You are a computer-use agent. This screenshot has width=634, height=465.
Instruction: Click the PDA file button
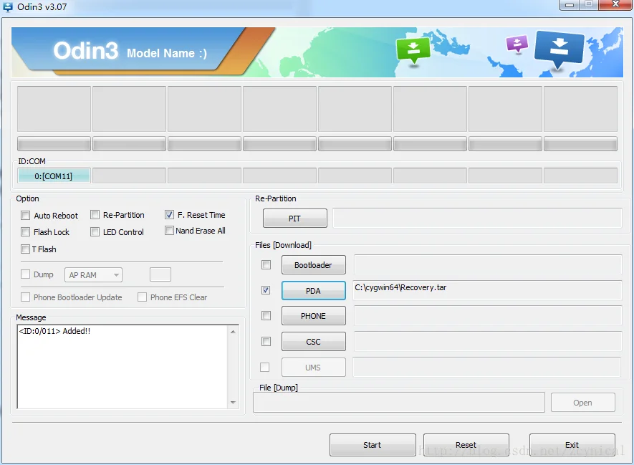313,291
